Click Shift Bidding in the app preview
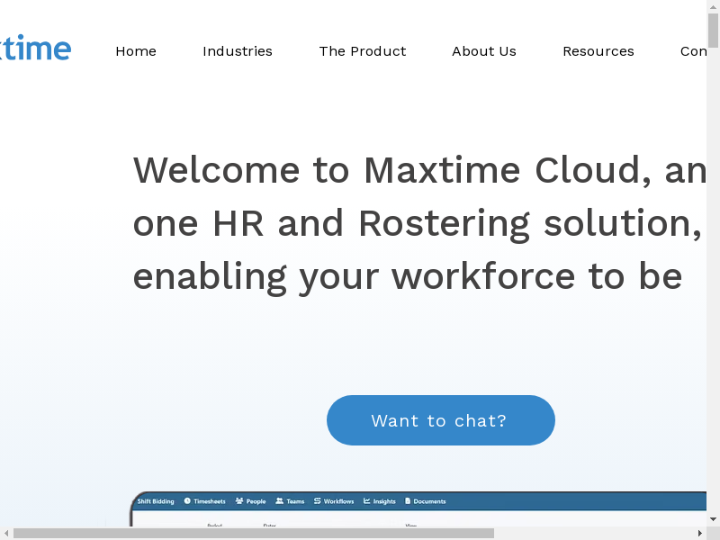Viewport: 720px width, 540px height. coord(156,501)
